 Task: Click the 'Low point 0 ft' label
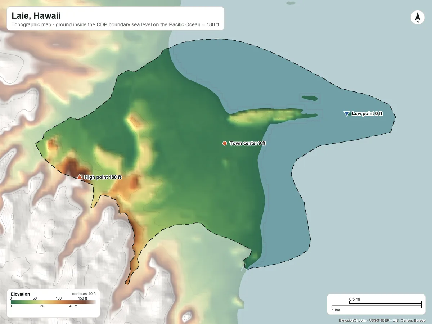pyautogui.click(x=367, y=114)
